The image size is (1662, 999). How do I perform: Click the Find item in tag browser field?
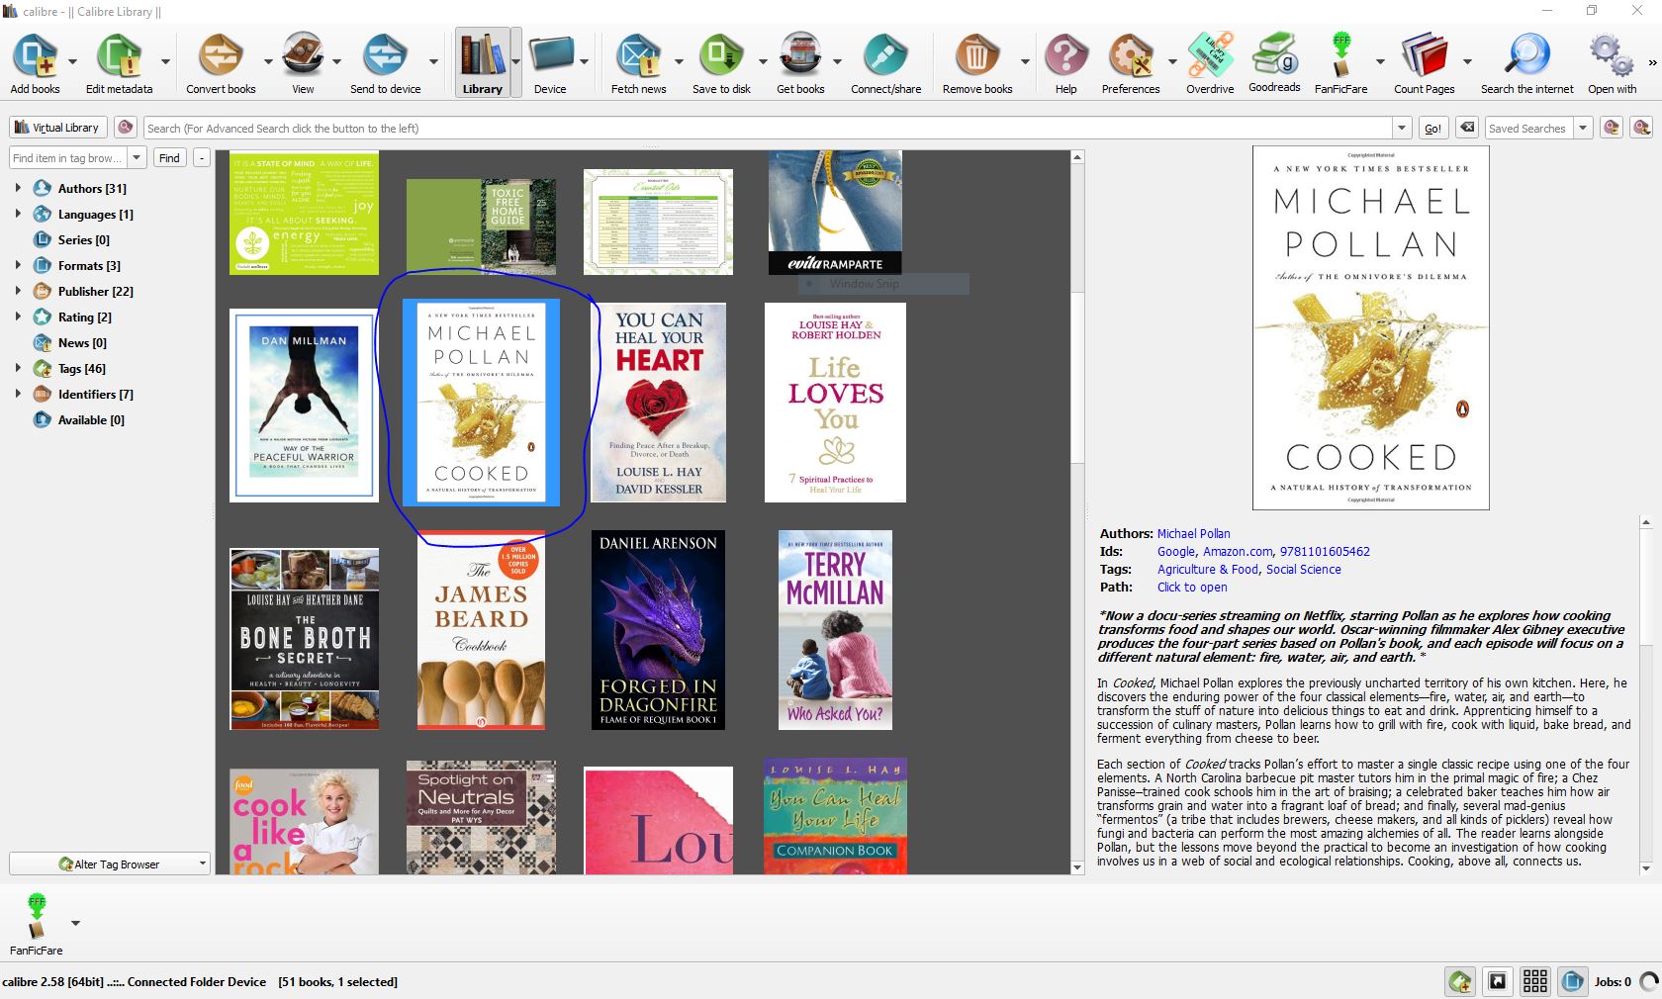coord(68,157)
